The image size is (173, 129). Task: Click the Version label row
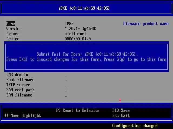(x=14, y=29)
